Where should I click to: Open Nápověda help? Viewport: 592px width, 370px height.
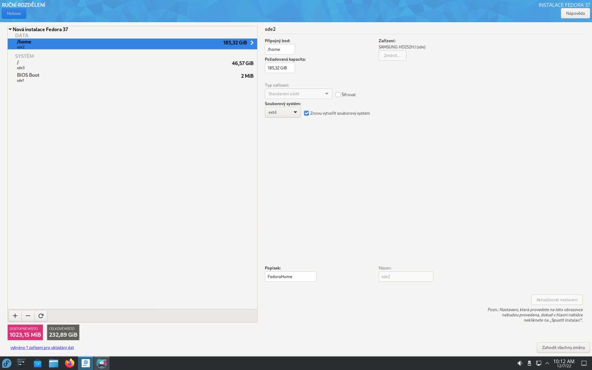[575, 13]
